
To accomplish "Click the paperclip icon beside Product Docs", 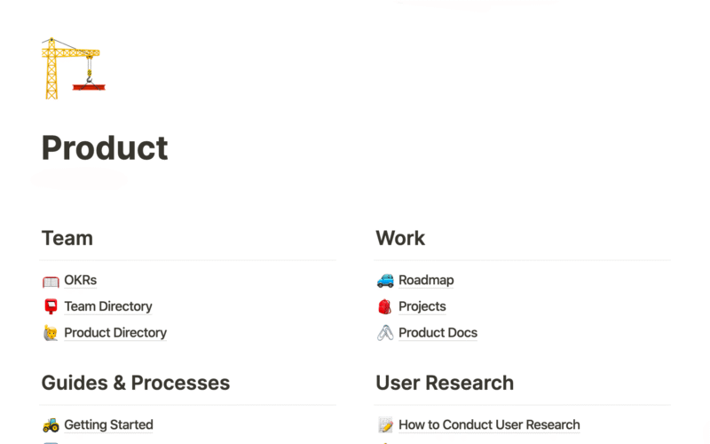I will (x=385, y=333).
